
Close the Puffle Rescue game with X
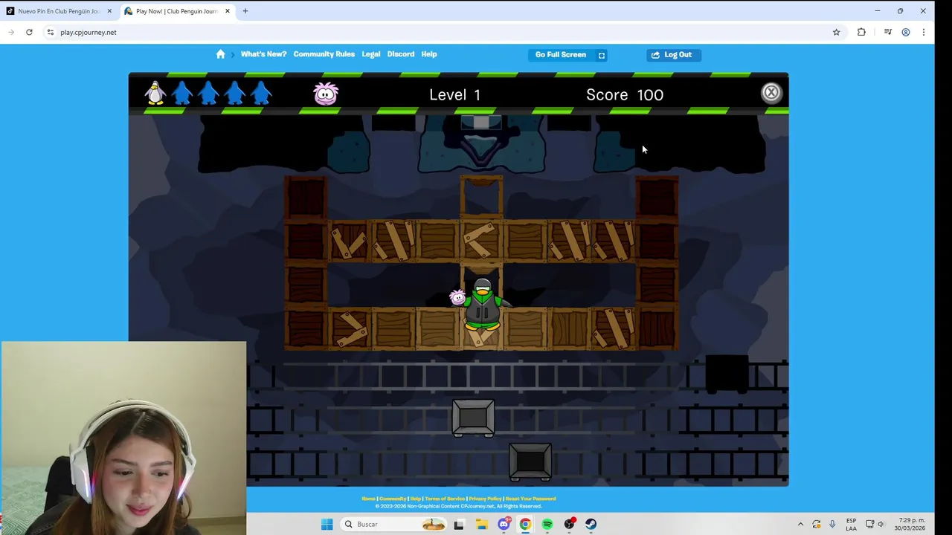pyautogui.click(x=771, y=92)
